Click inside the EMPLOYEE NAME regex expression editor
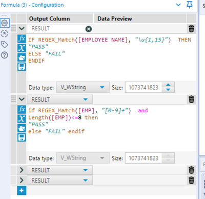Viewport: 205px width, 199px height. 111,57
